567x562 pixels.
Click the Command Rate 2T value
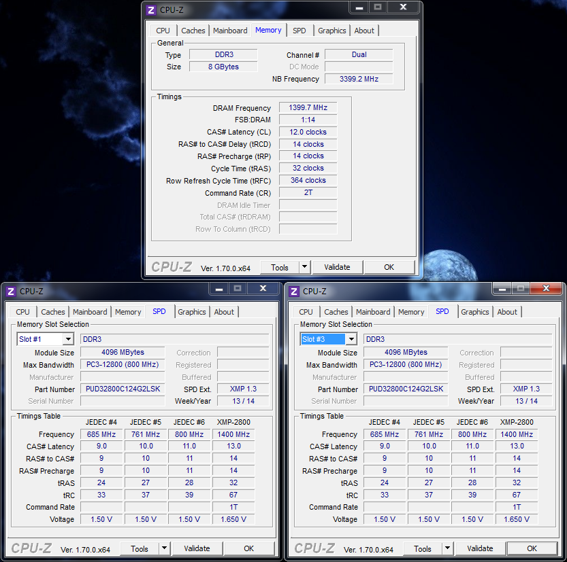[x=308, y=192]
